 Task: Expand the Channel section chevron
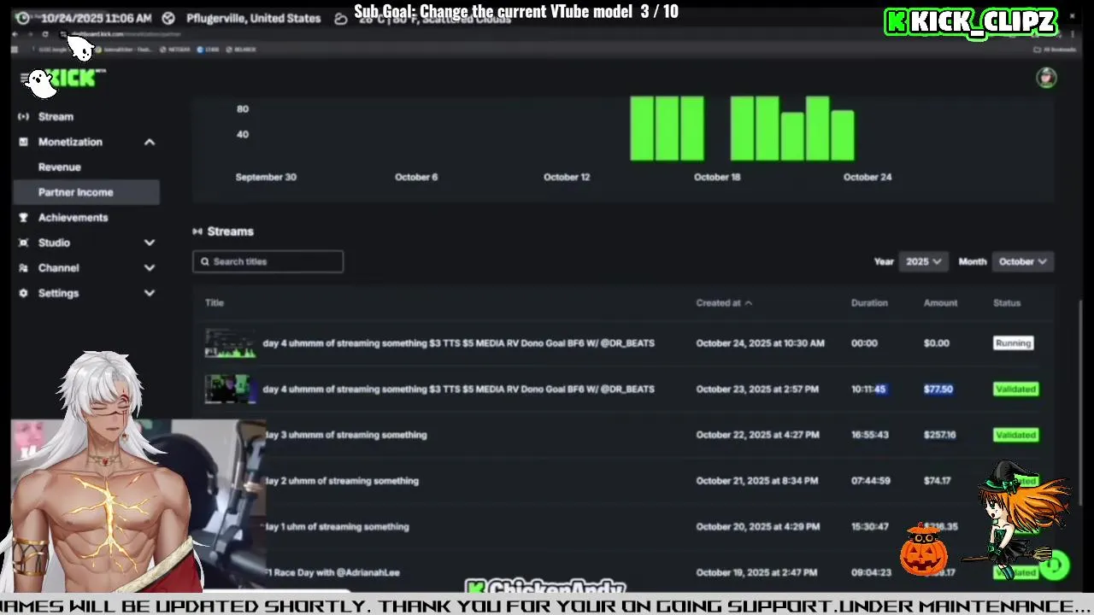tap(150, 268)
